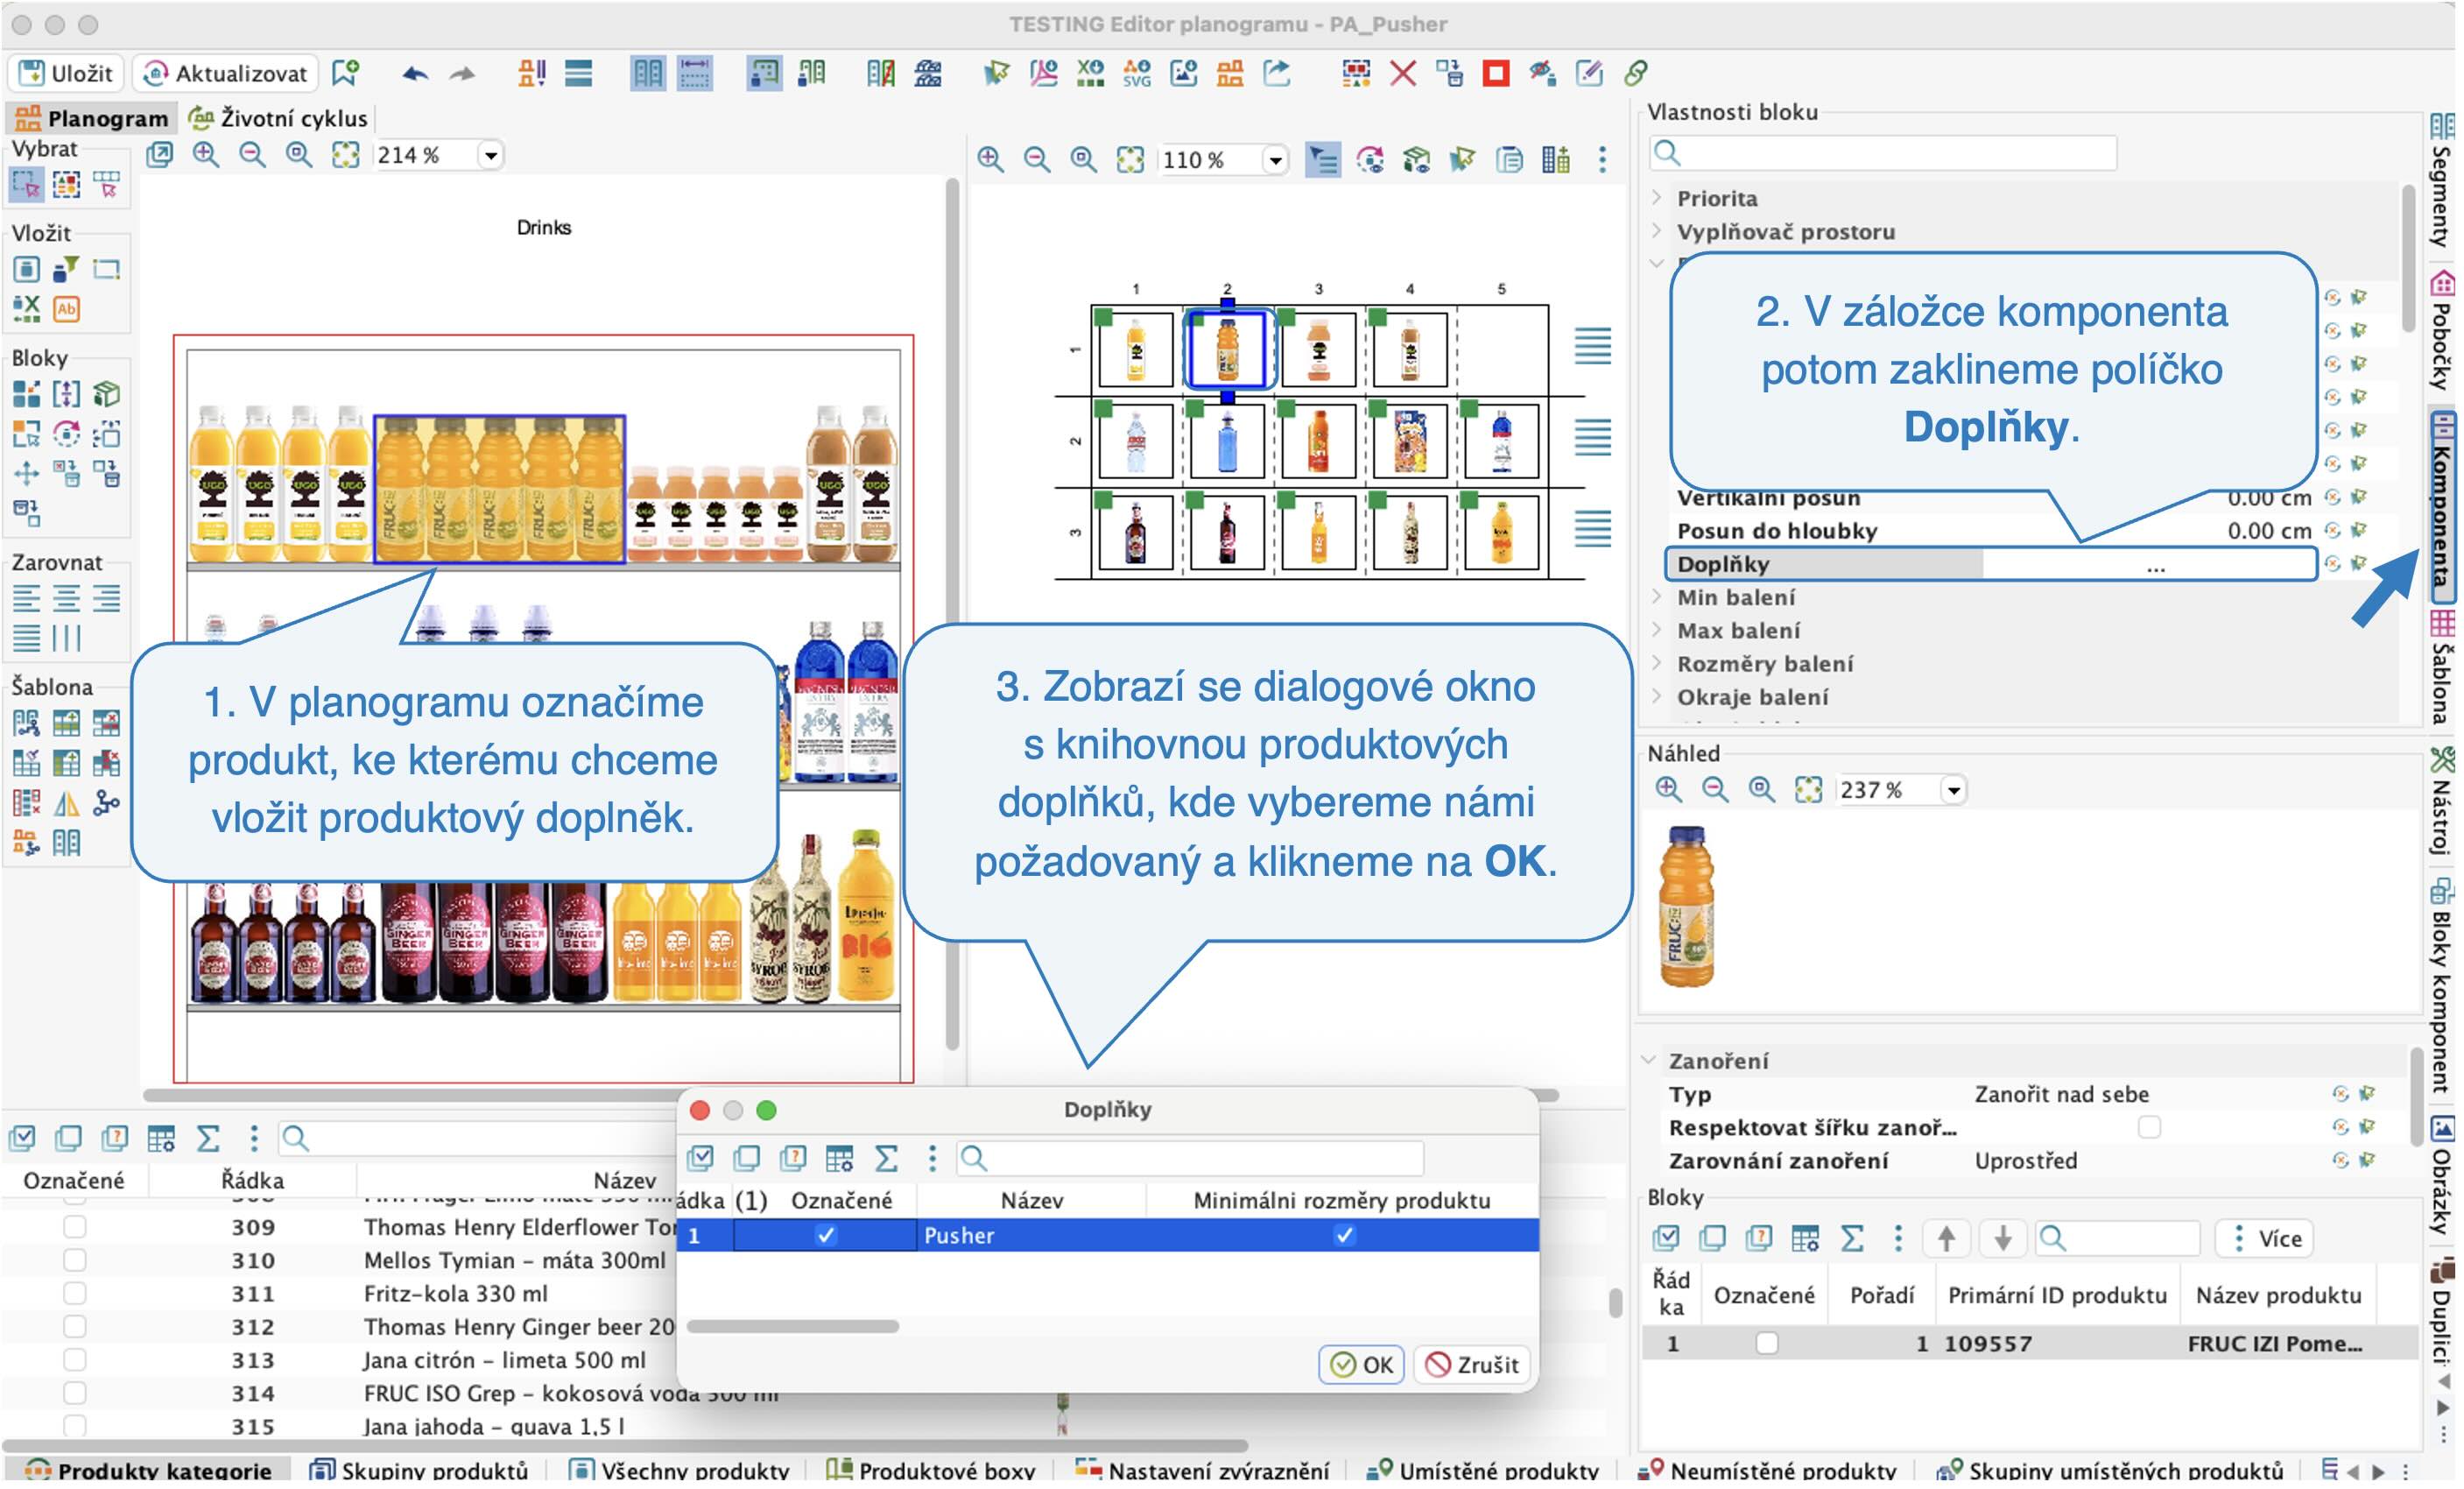2464x1489 pixels.
Task: Align blocks left in Zarovnat
Action: pyautogui.click(x=26, y=598)
